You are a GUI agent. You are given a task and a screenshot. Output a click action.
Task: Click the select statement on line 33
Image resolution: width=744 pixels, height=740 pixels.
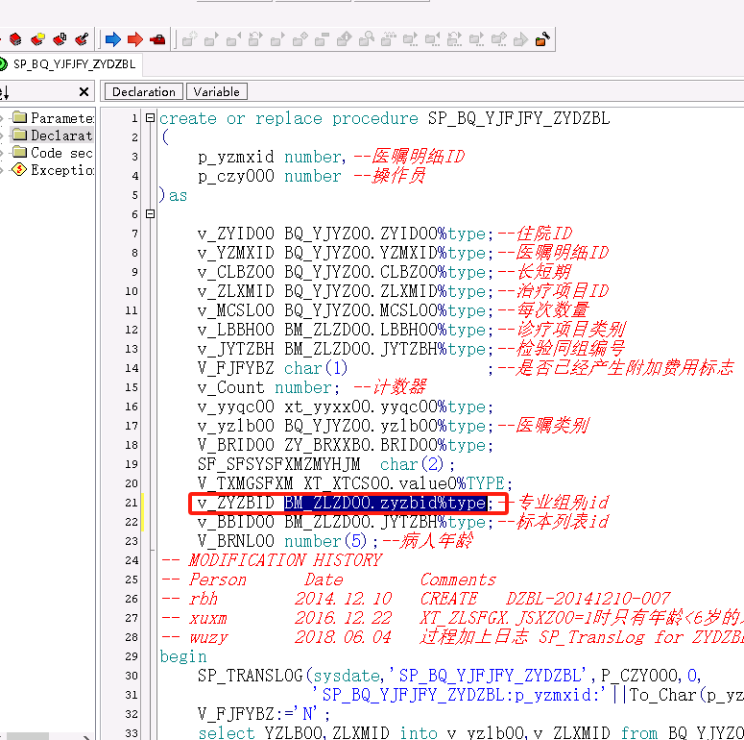click(470, 733)
